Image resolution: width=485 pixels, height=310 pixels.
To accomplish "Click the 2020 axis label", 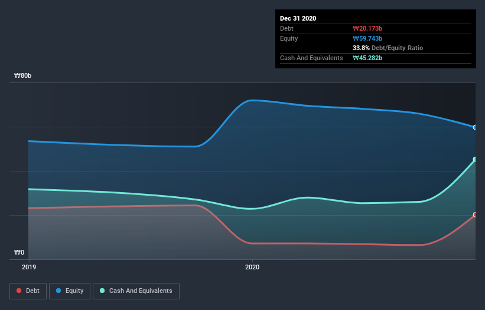I will [x=252, y=267].
